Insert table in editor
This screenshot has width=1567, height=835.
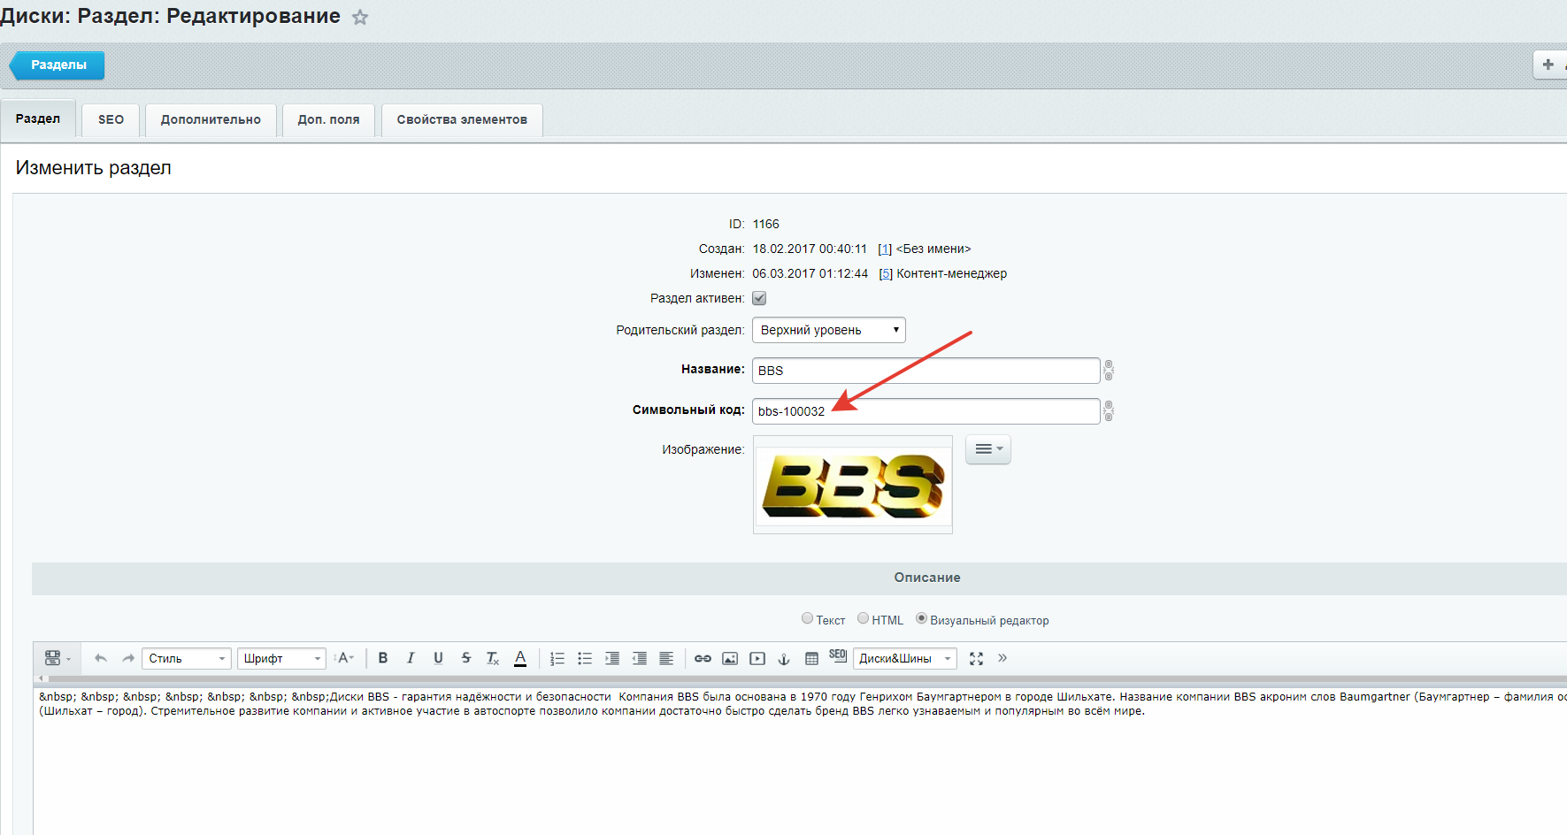pyautogui.click(x=811, y=658)
